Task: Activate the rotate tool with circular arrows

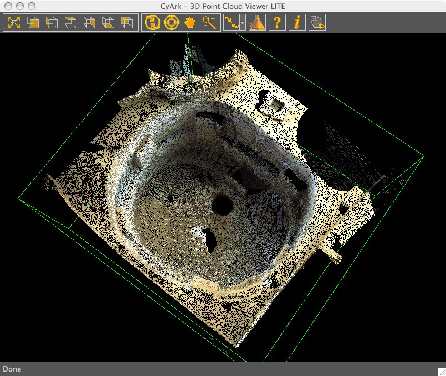Action: click(152, 23)
